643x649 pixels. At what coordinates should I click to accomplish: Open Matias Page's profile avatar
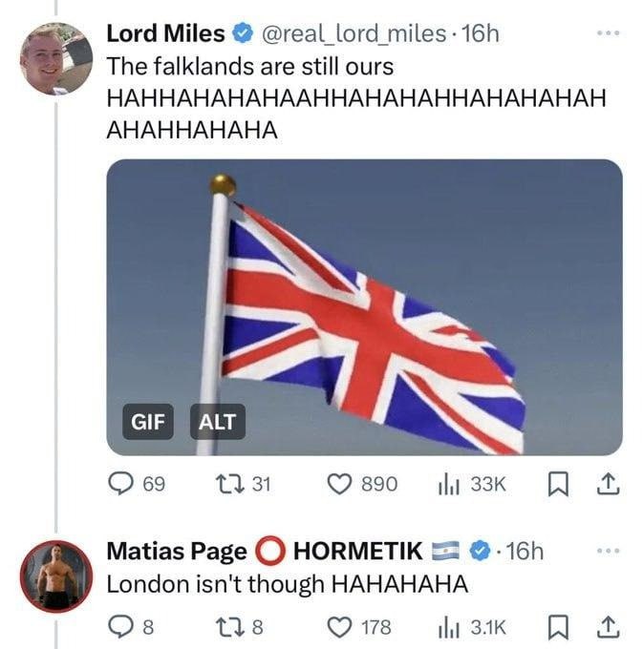click(x=56, y=576)
